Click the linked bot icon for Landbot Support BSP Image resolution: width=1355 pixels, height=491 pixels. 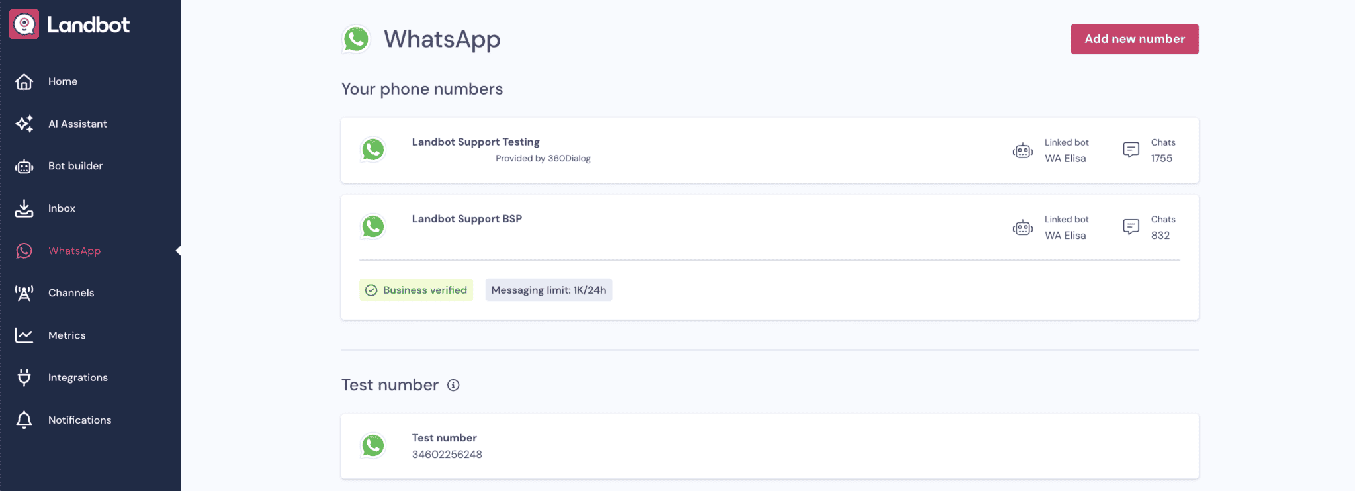[1023, 227]
